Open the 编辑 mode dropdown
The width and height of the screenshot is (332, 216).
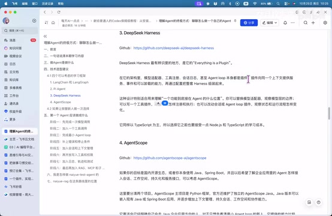coord(270,23)
